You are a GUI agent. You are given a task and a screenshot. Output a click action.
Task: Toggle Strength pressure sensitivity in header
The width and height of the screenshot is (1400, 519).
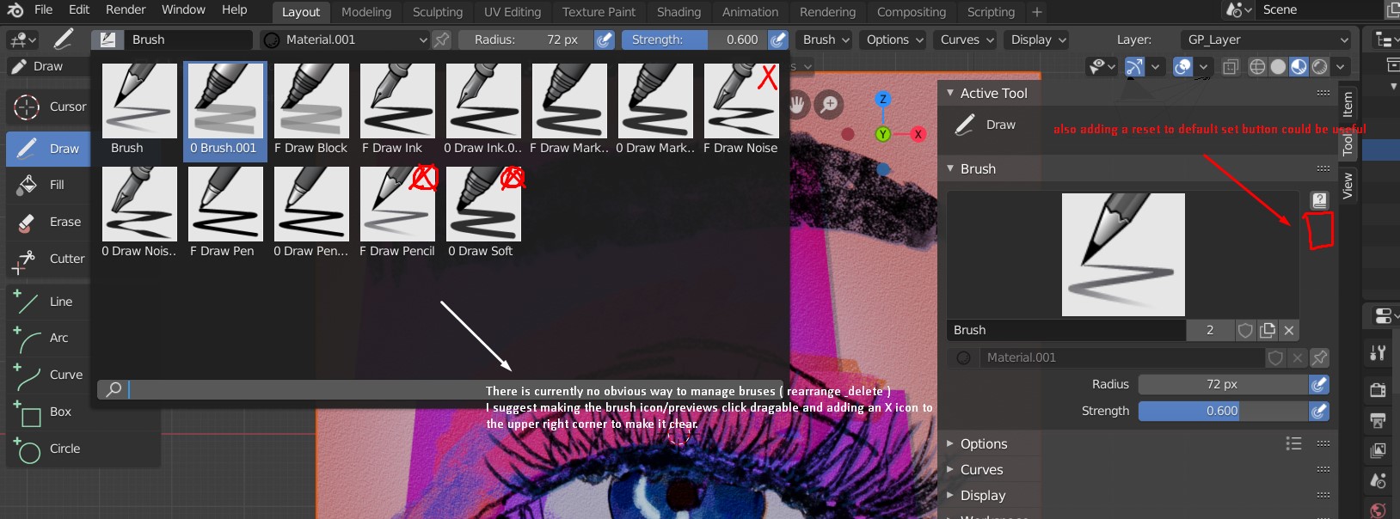click(778, 40)
